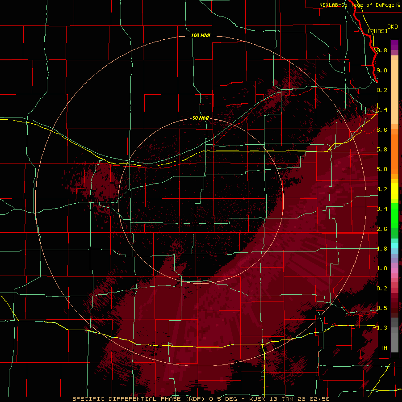This screenshot has height=402, width=402.
Task: Click the 4.2 value on color scale
Action: click(x=382, y=189)
